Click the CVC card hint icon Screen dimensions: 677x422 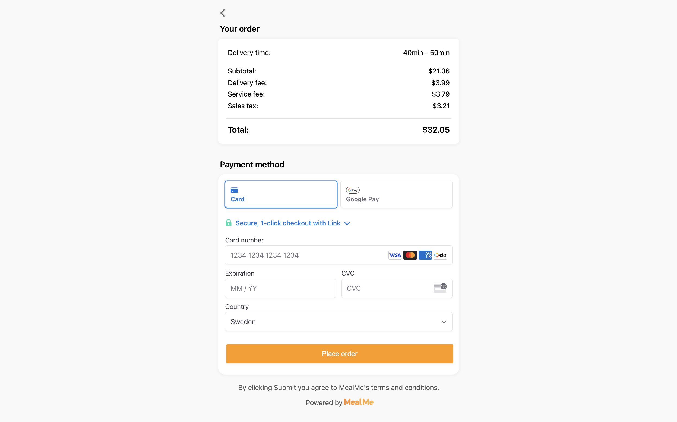[x=440, y=288]
